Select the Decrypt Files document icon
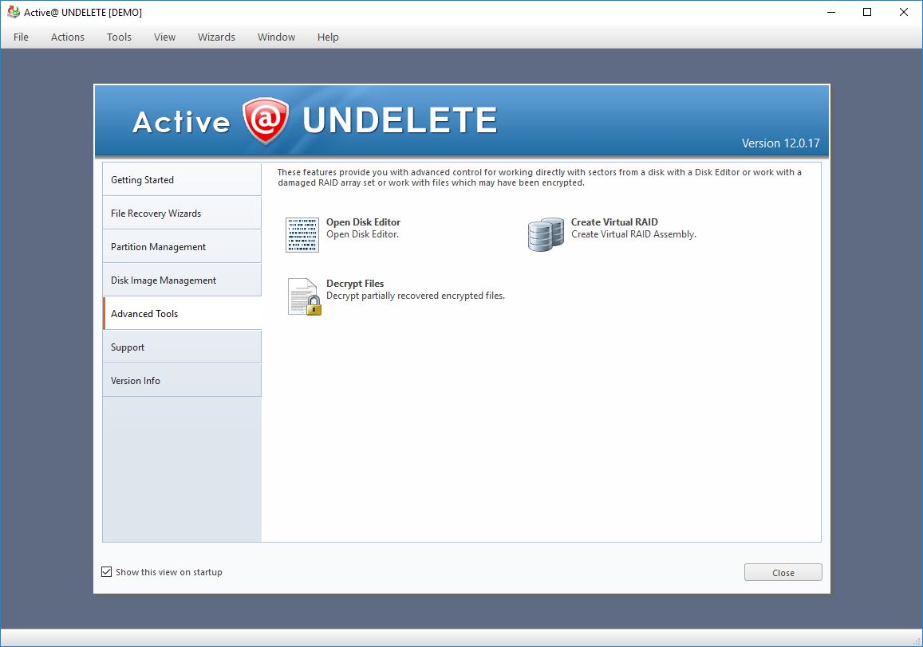Image resolution: width=923 pixels, height=647 pixels. click(303, 295)
